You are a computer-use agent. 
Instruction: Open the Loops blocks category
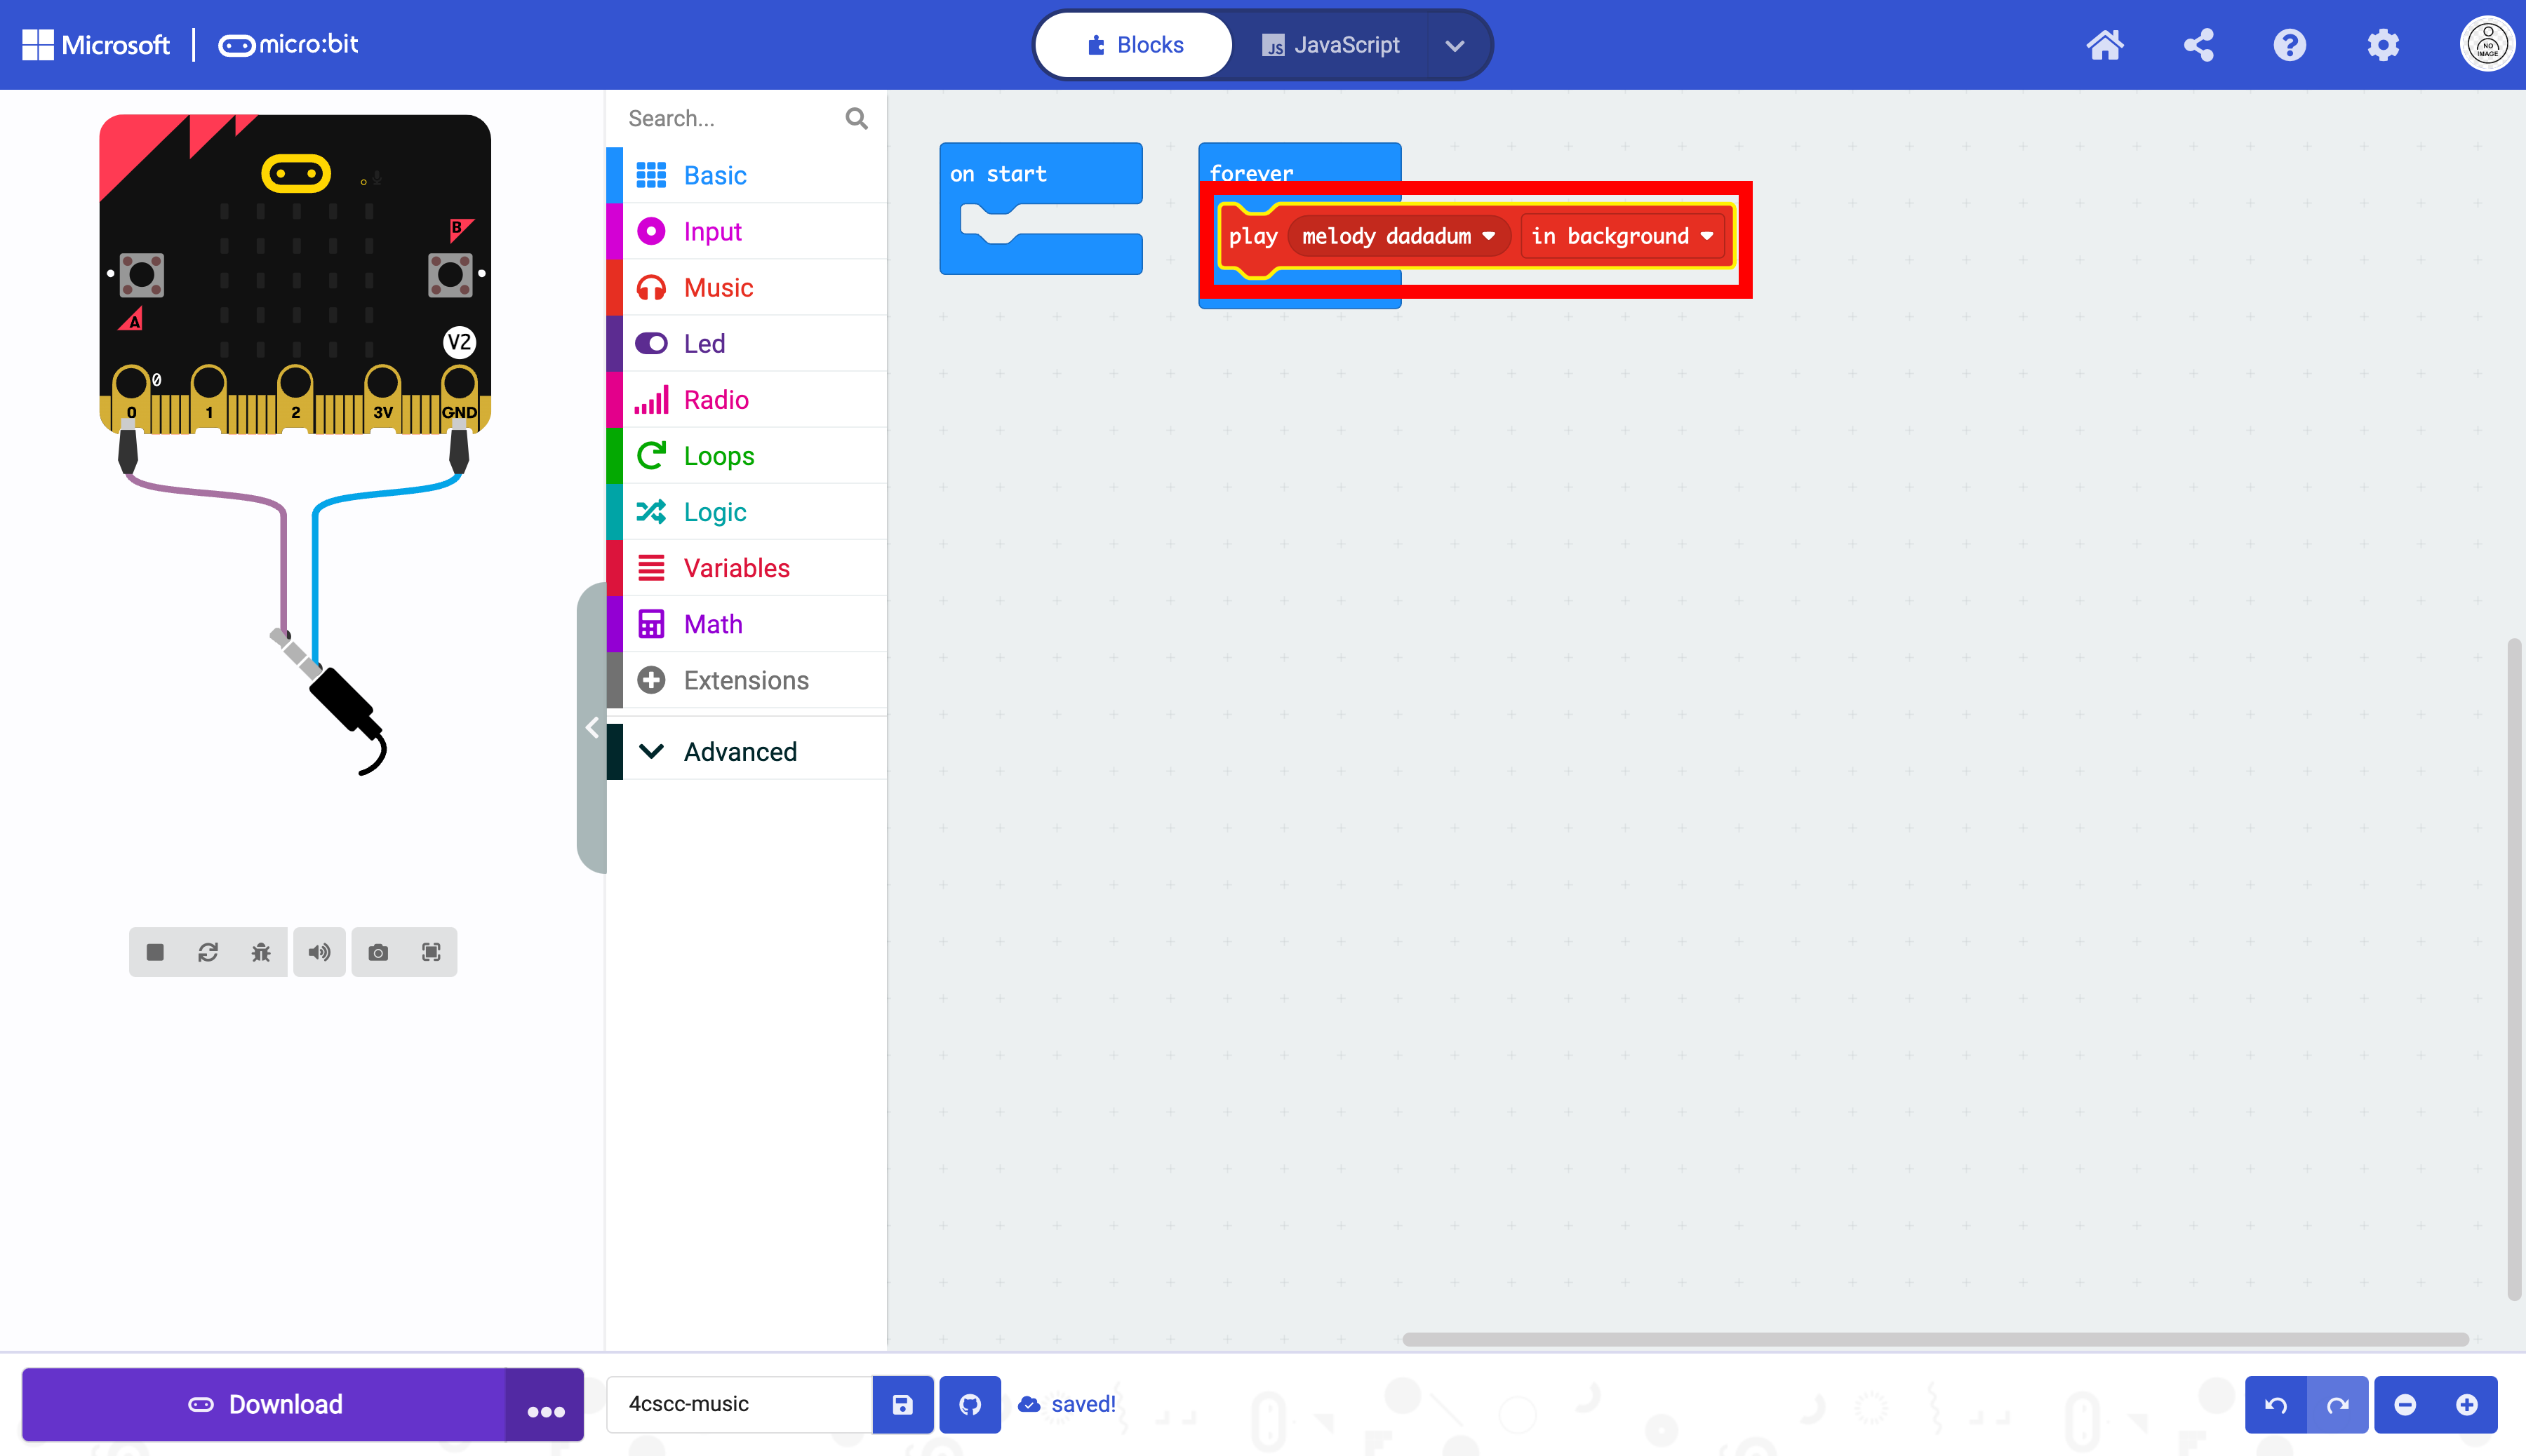747,455
